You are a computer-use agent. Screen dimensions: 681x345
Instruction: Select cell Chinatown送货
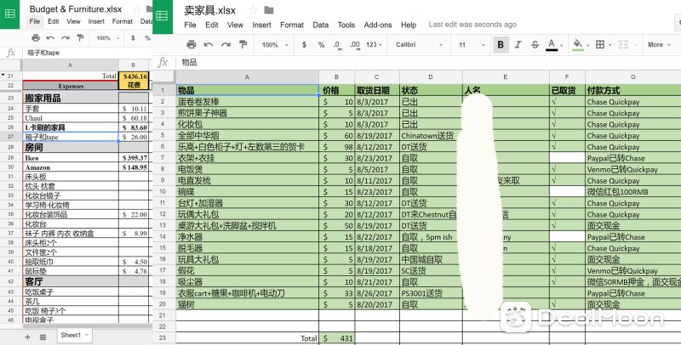point(431,136)
